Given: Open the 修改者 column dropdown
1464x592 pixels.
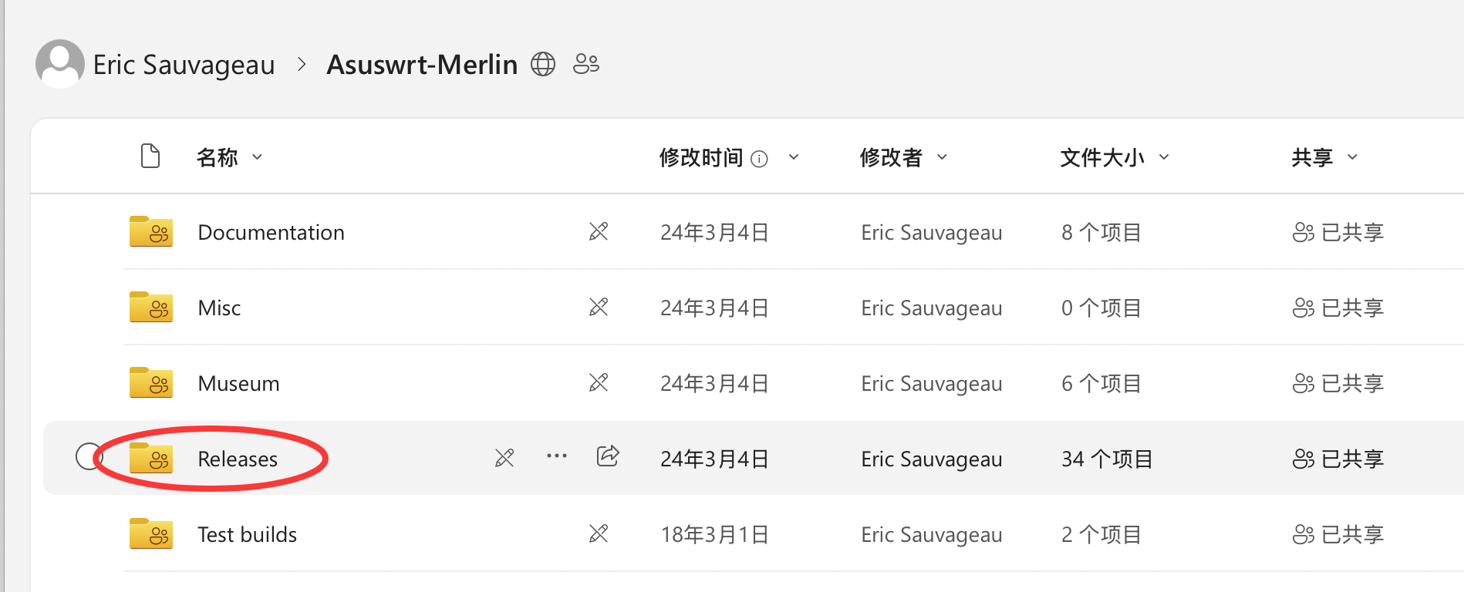Looking at the screenshot, I should [943, 157].
